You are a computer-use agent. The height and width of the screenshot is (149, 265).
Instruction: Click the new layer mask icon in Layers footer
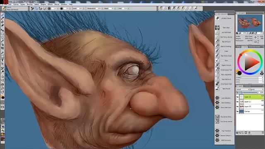coord(246,133)
